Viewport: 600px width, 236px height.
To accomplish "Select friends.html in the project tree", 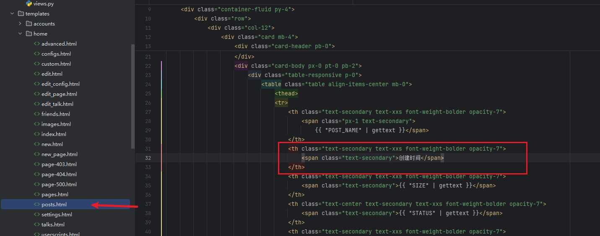I will tap(55, 114).
